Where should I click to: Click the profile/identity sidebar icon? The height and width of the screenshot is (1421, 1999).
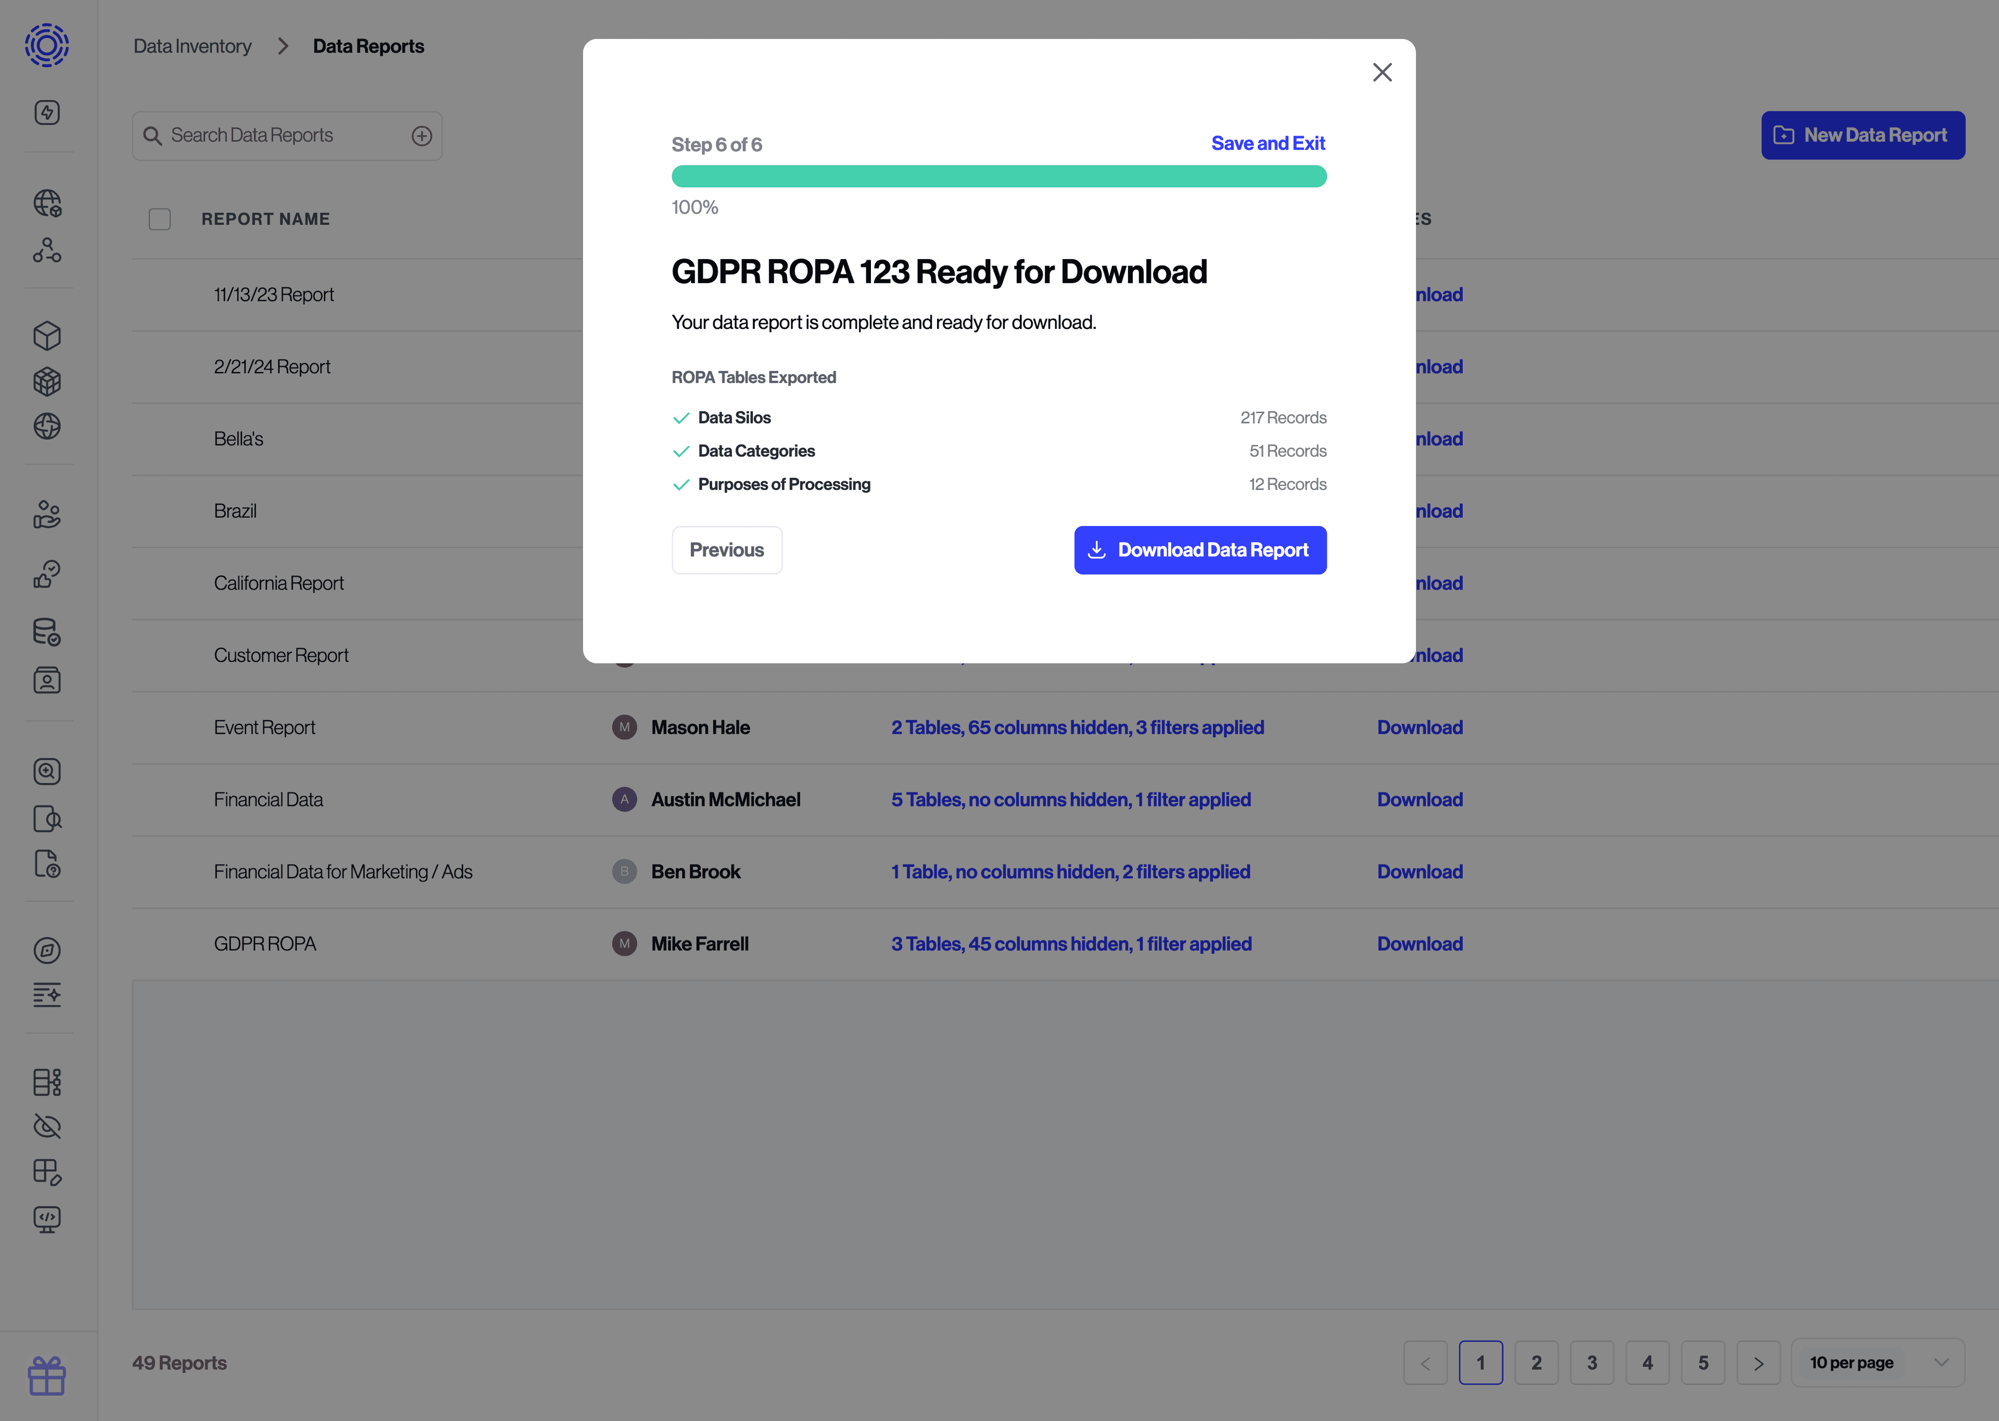click(x=46, y=681)
